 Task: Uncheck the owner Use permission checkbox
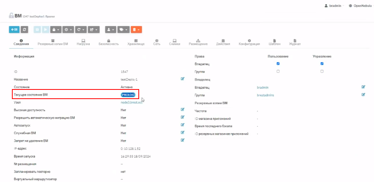pos(278,64)
